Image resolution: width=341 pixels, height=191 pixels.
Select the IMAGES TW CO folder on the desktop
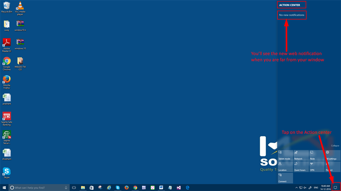[x=20, y=64]
